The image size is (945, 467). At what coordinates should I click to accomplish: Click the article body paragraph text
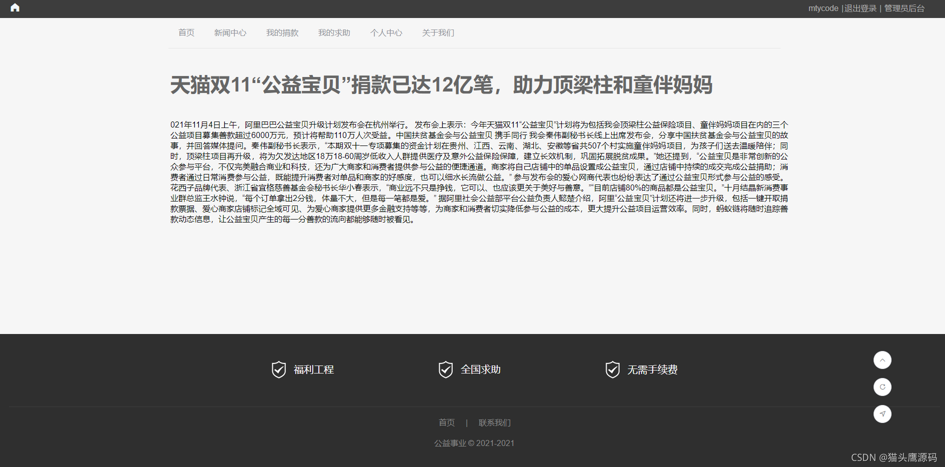pyautogui.click(x=479, y=172)
